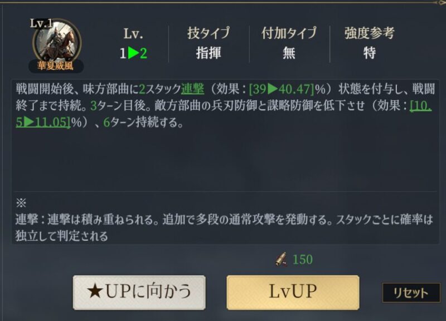Select the 技タイプ column header

pyautogui.click(x=209, y=33)
